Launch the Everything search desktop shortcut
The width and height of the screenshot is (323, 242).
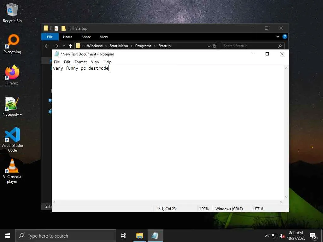(12, 44)
